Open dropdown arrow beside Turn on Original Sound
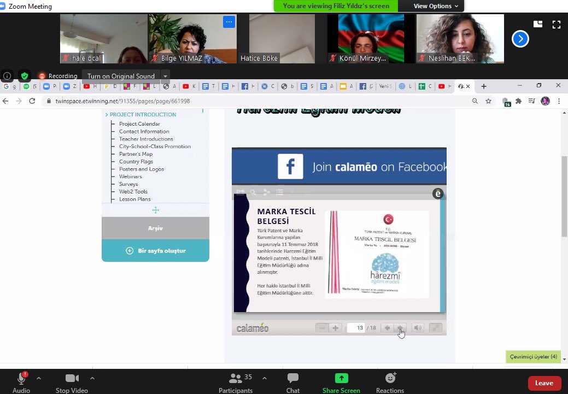The image size is (568, 394). (x=165, y=76)
